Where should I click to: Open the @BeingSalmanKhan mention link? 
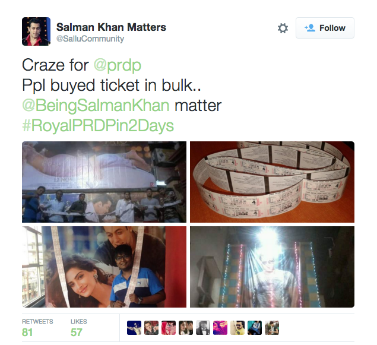click(x=96, y=106)
